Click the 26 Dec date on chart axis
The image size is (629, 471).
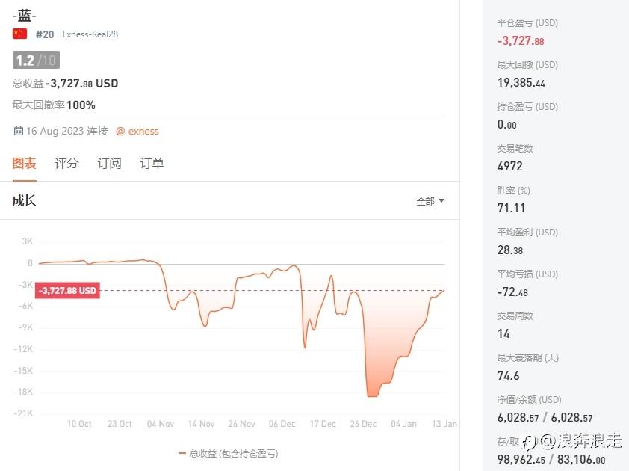click(364, 424)
